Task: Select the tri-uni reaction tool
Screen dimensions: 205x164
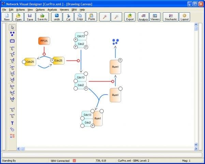Action: click(x=12, y=87)
